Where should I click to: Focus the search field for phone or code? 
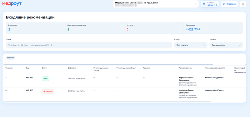pyautogui.click(x=89, y=45)
